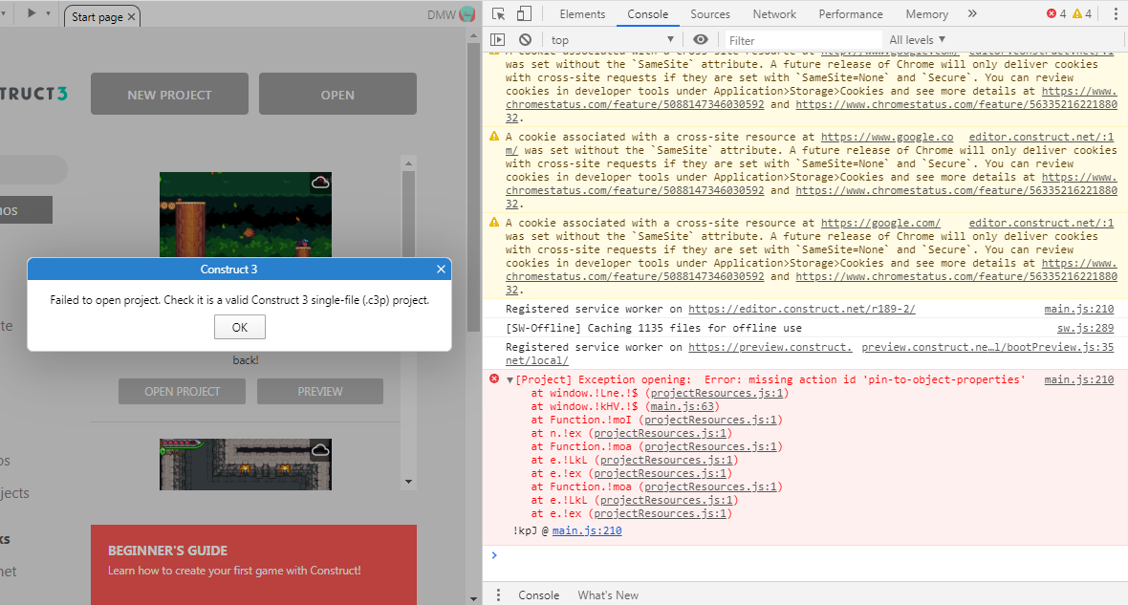This screenshot has width=1128, height=605.
Task: Open projectResources.js:1 link on Function.!moI line
Action: pos(711,421)
